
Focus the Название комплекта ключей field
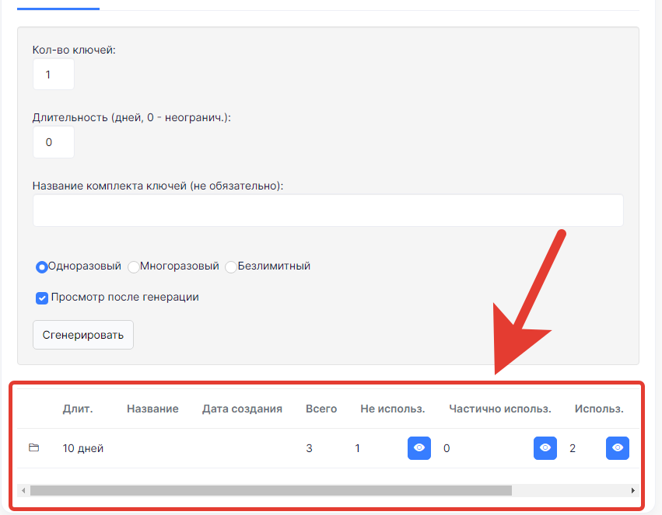(x=328, y=211)
